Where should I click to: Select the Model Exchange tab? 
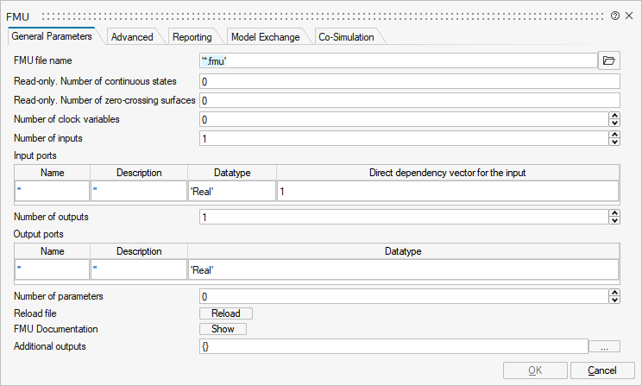point(266,37)
